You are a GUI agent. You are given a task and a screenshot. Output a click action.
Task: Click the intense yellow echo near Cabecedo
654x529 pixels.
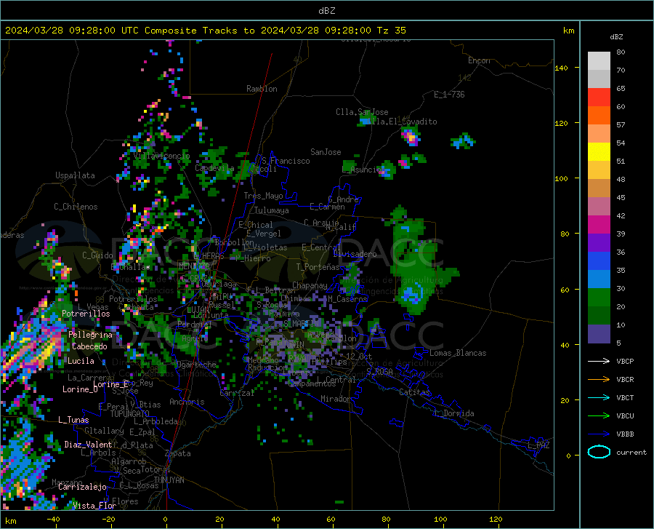(x=49, y=349)
